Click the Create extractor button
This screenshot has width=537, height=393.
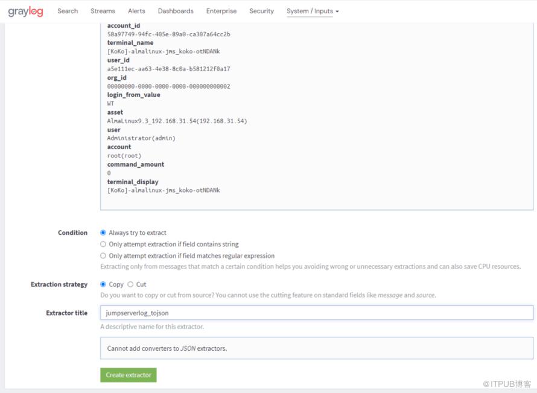(x=129, y=375)
